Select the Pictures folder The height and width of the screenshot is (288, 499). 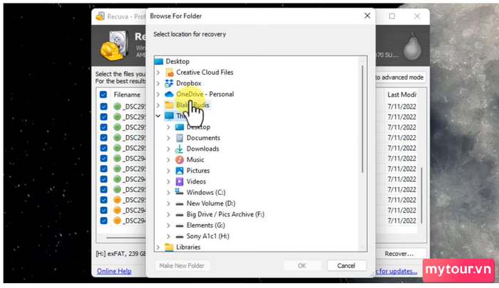(198, 171)
